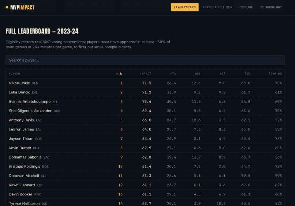Click the SAC team tag by Sabonis

pos(46,158)
